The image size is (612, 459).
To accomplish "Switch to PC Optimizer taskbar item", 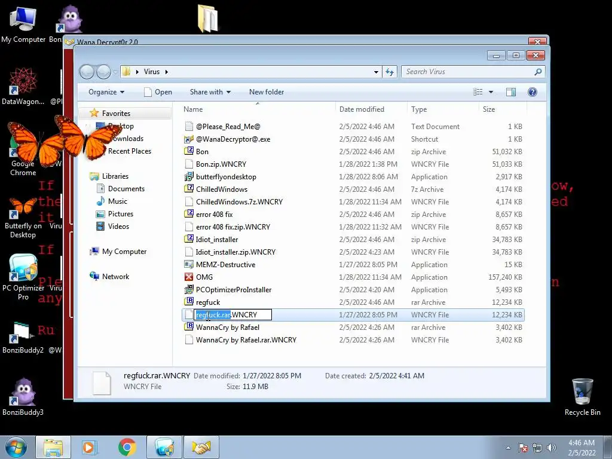I will pyautogui.click(x=164, y=447).
